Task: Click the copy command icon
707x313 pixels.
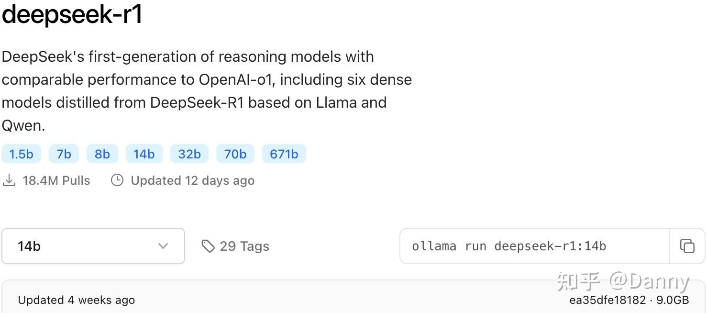Action: (687, 246)
